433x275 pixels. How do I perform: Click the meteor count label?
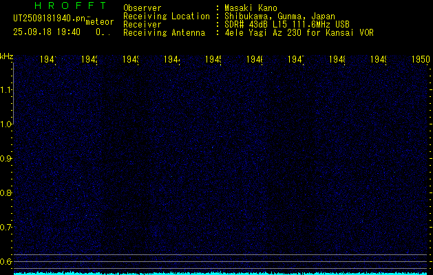pos(99,22)
